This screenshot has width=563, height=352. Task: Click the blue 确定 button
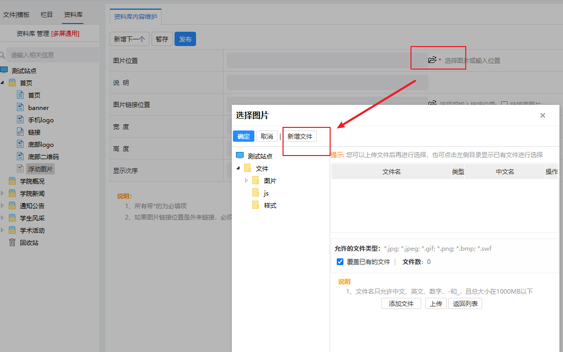point(244,137)
